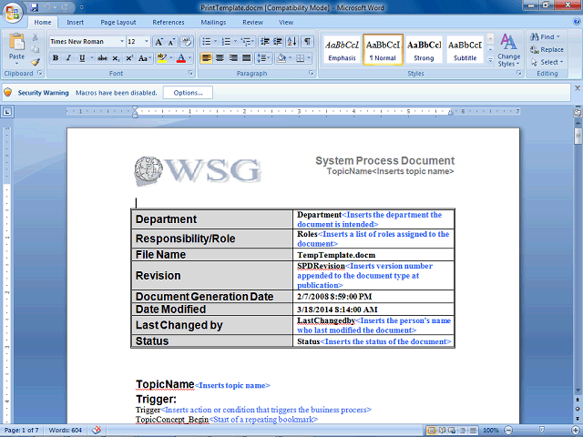The image size is (583, 437).
Task: Open Word Help question mark
Action: (x=577, y=22)
